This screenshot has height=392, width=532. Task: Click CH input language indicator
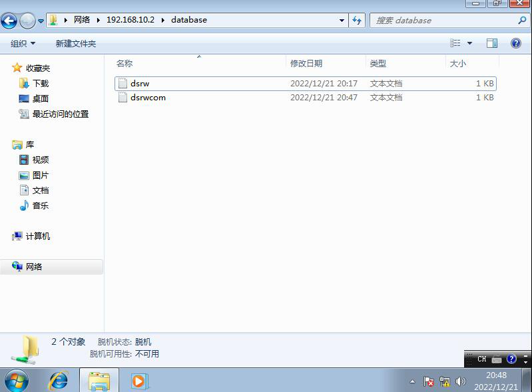click(482, 359)
